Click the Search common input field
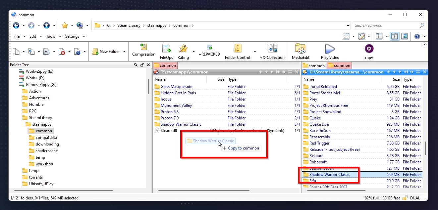 pos(386,25)
